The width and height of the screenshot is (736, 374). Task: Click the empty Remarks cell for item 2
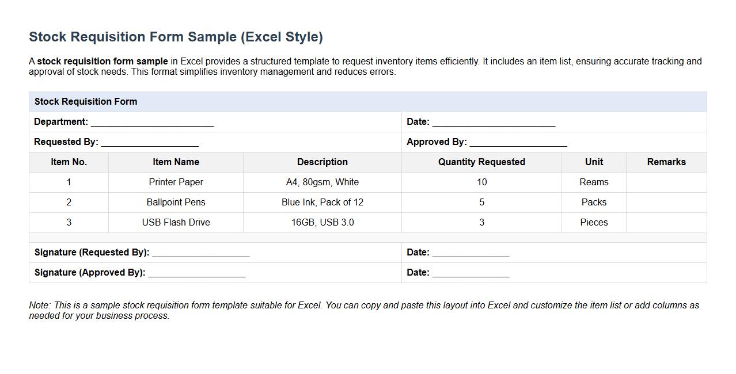coord(666,202)
